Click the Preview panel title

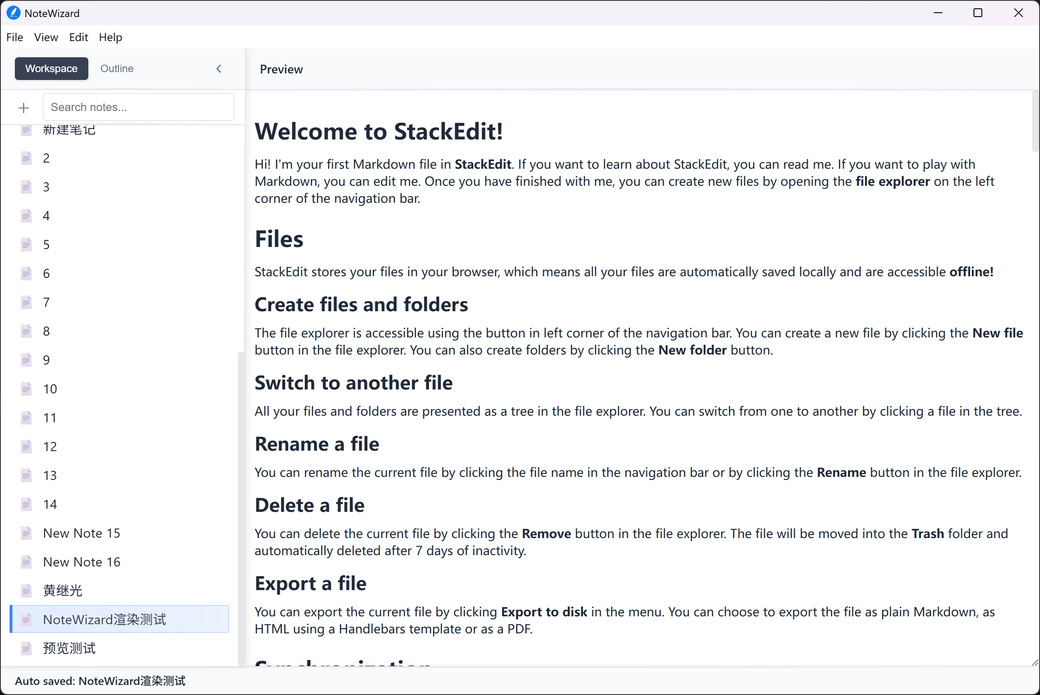[281, 69]
